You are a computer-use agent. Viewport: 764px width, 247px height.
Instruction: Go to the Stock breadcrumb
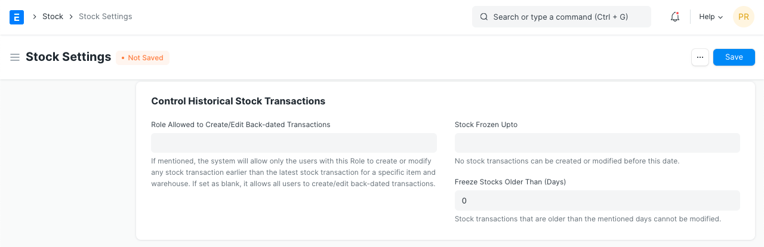tap(53, 17)
